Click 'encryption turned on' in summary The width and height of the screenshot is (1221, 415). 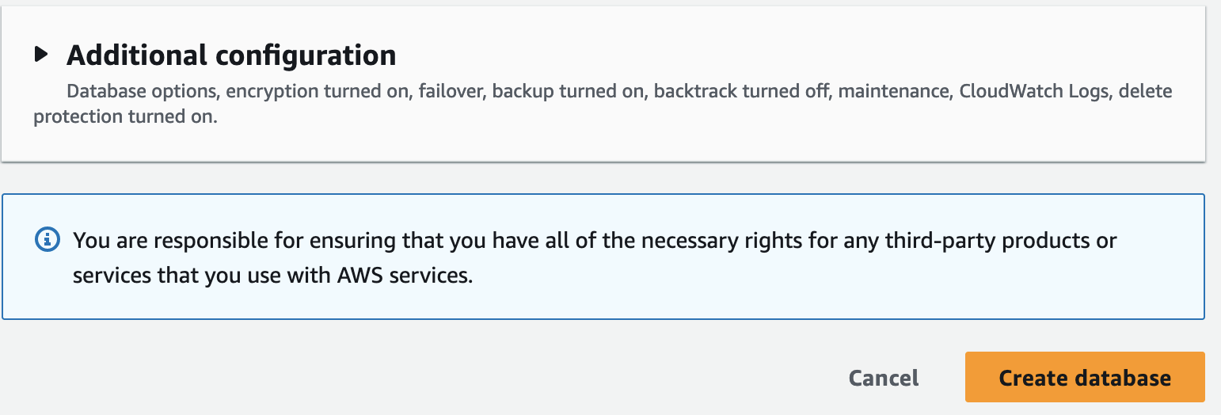click(x=317, y=91)
